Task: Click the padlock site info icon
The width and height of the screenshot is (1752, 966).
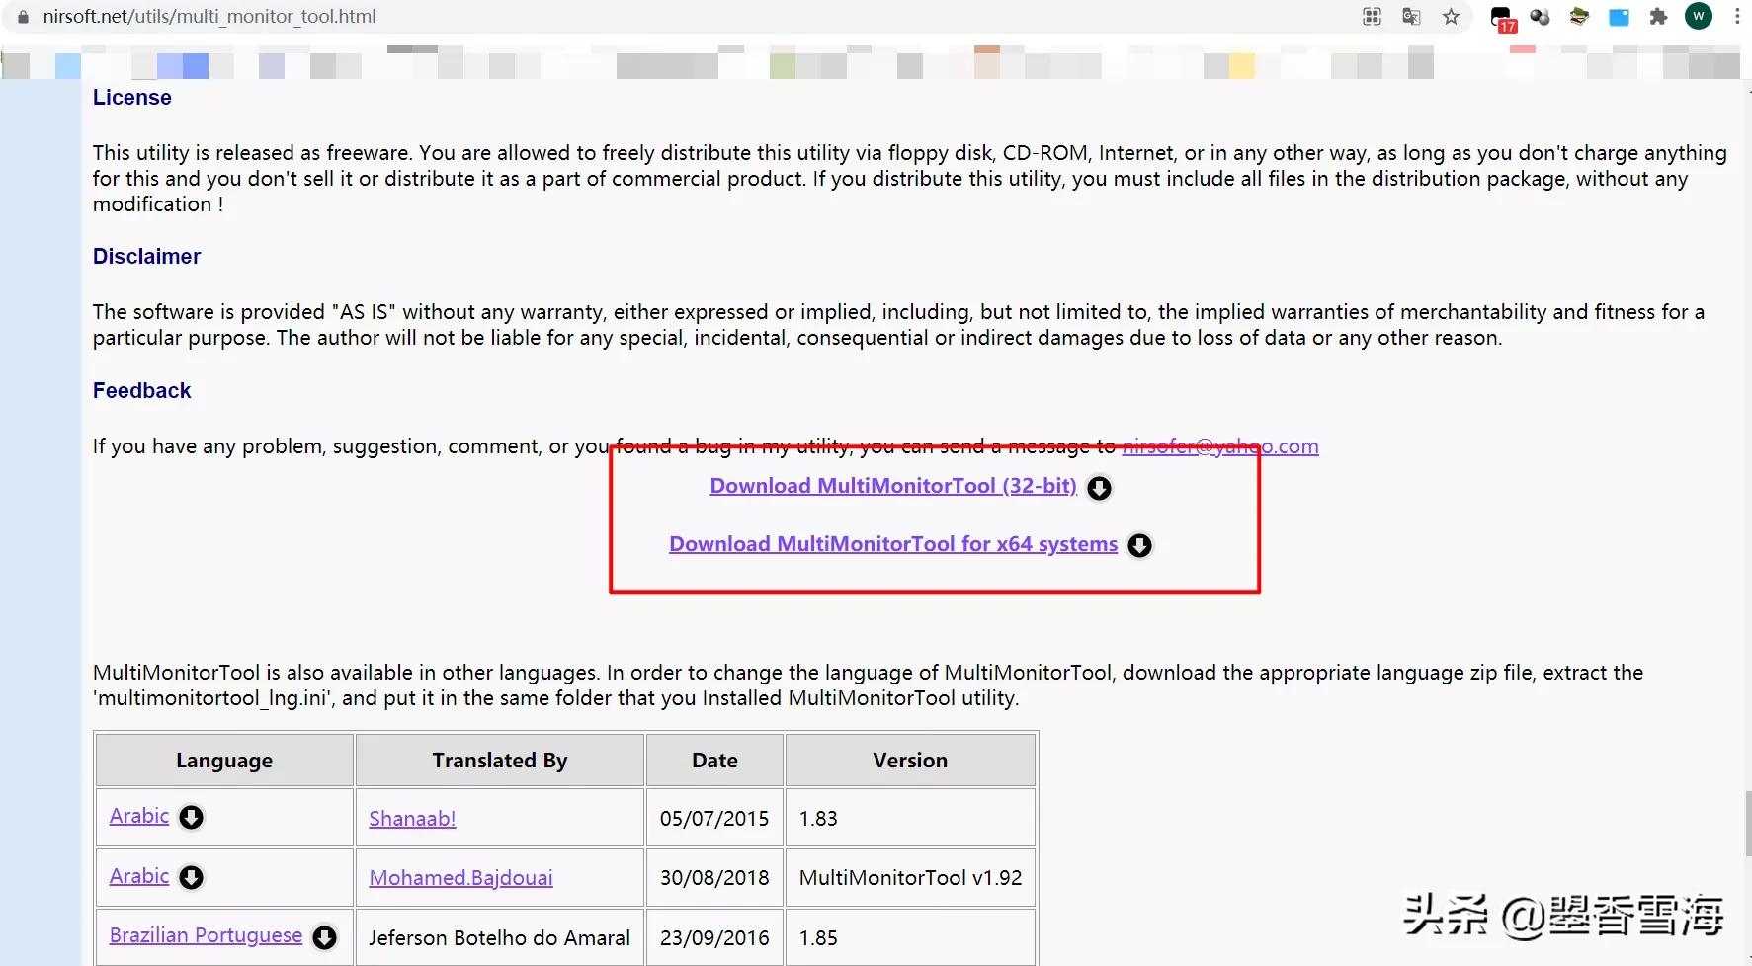Action: pos(23,17)
